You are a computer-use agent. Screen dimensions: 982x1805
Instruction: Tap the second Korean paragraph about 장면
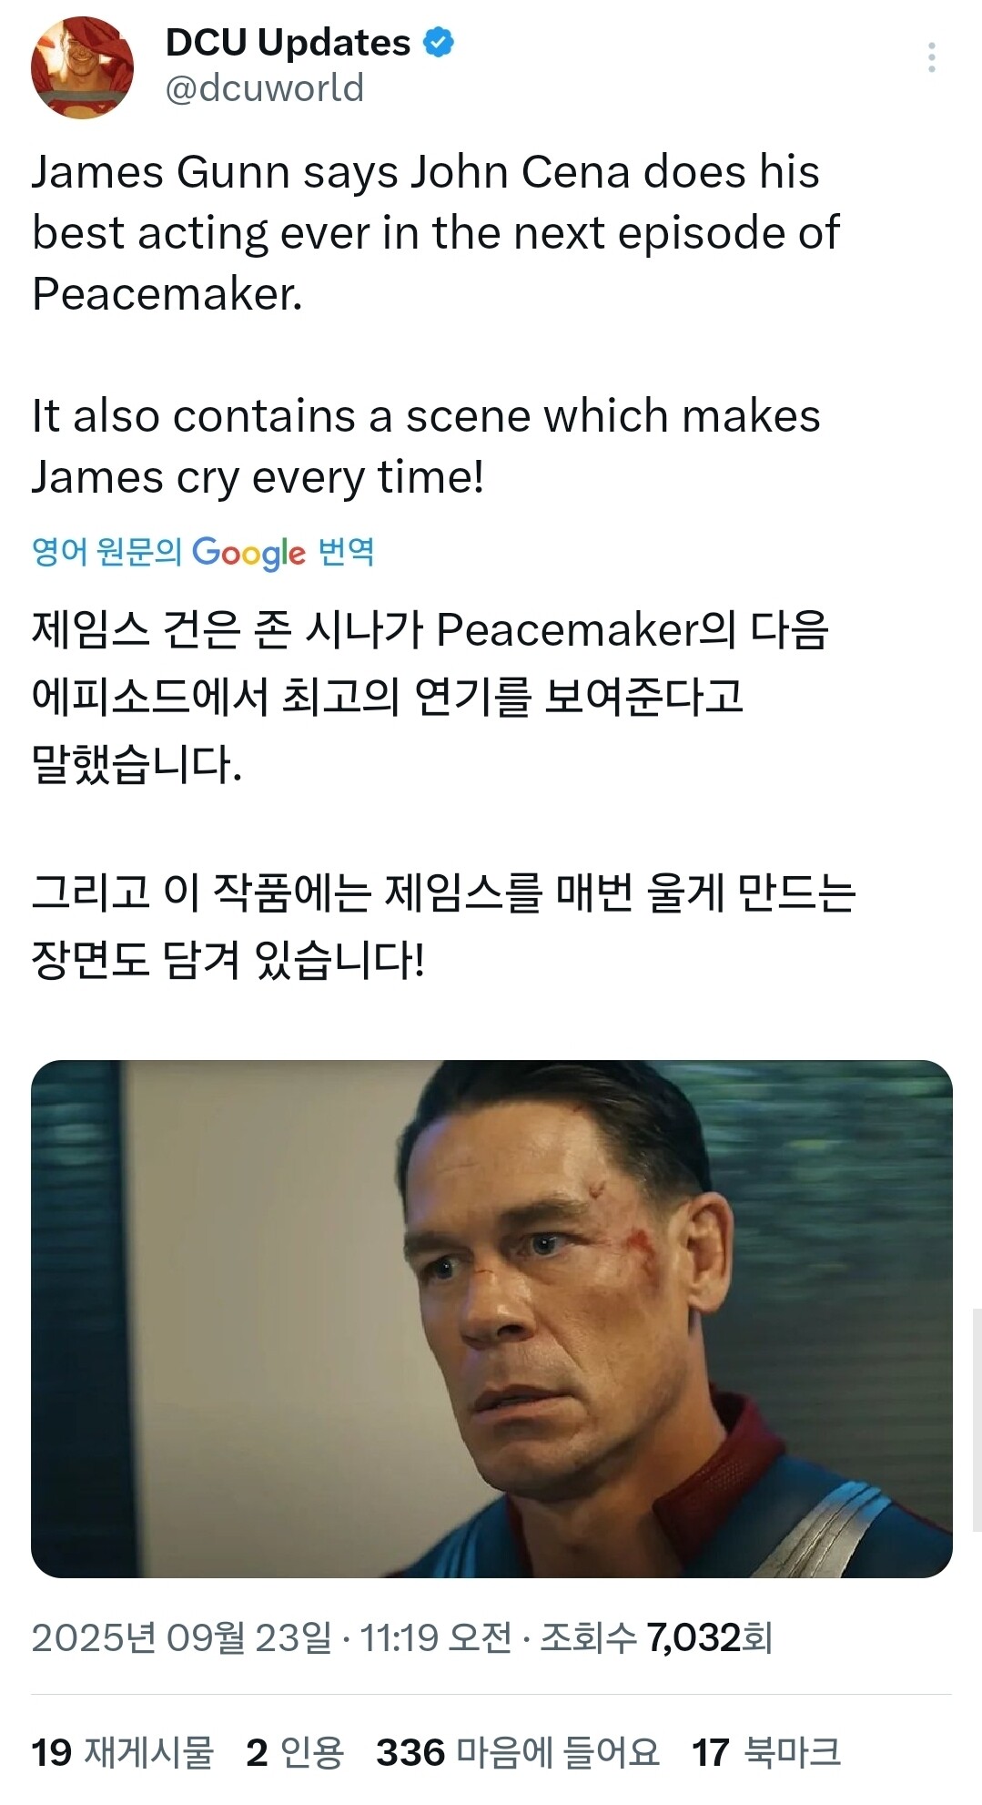click(x=444, y=924)
